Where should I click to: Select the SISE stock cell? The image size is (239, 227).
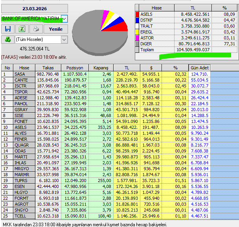[x=24, y=115]
